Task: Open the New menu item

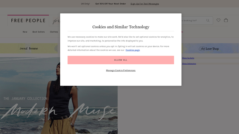Action: [25, 32]
